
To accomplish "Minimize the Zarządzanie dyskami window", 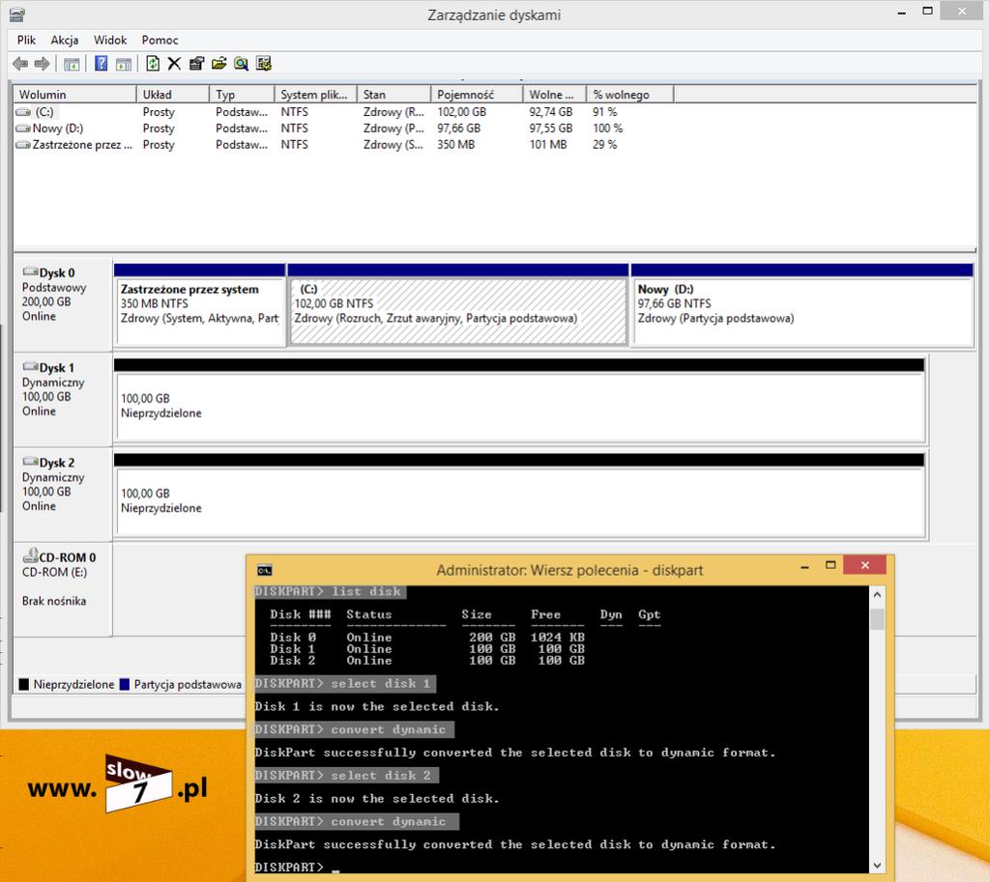I will (x=902, y=12).
